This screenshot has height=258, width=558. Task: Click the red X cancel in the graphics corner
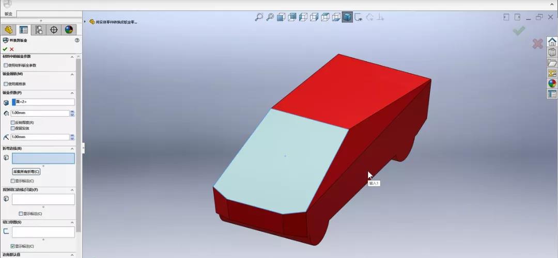pos(537,43)
